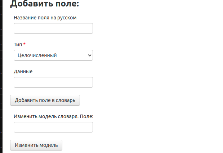Submit the new field via 'Добавить поле в словарь'
The image size is (223, 153).
(x=45, y=100)
